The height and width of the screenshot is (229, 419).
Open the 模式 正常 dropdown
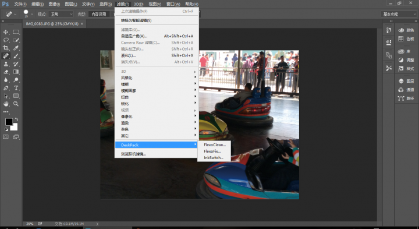[61, 14]
